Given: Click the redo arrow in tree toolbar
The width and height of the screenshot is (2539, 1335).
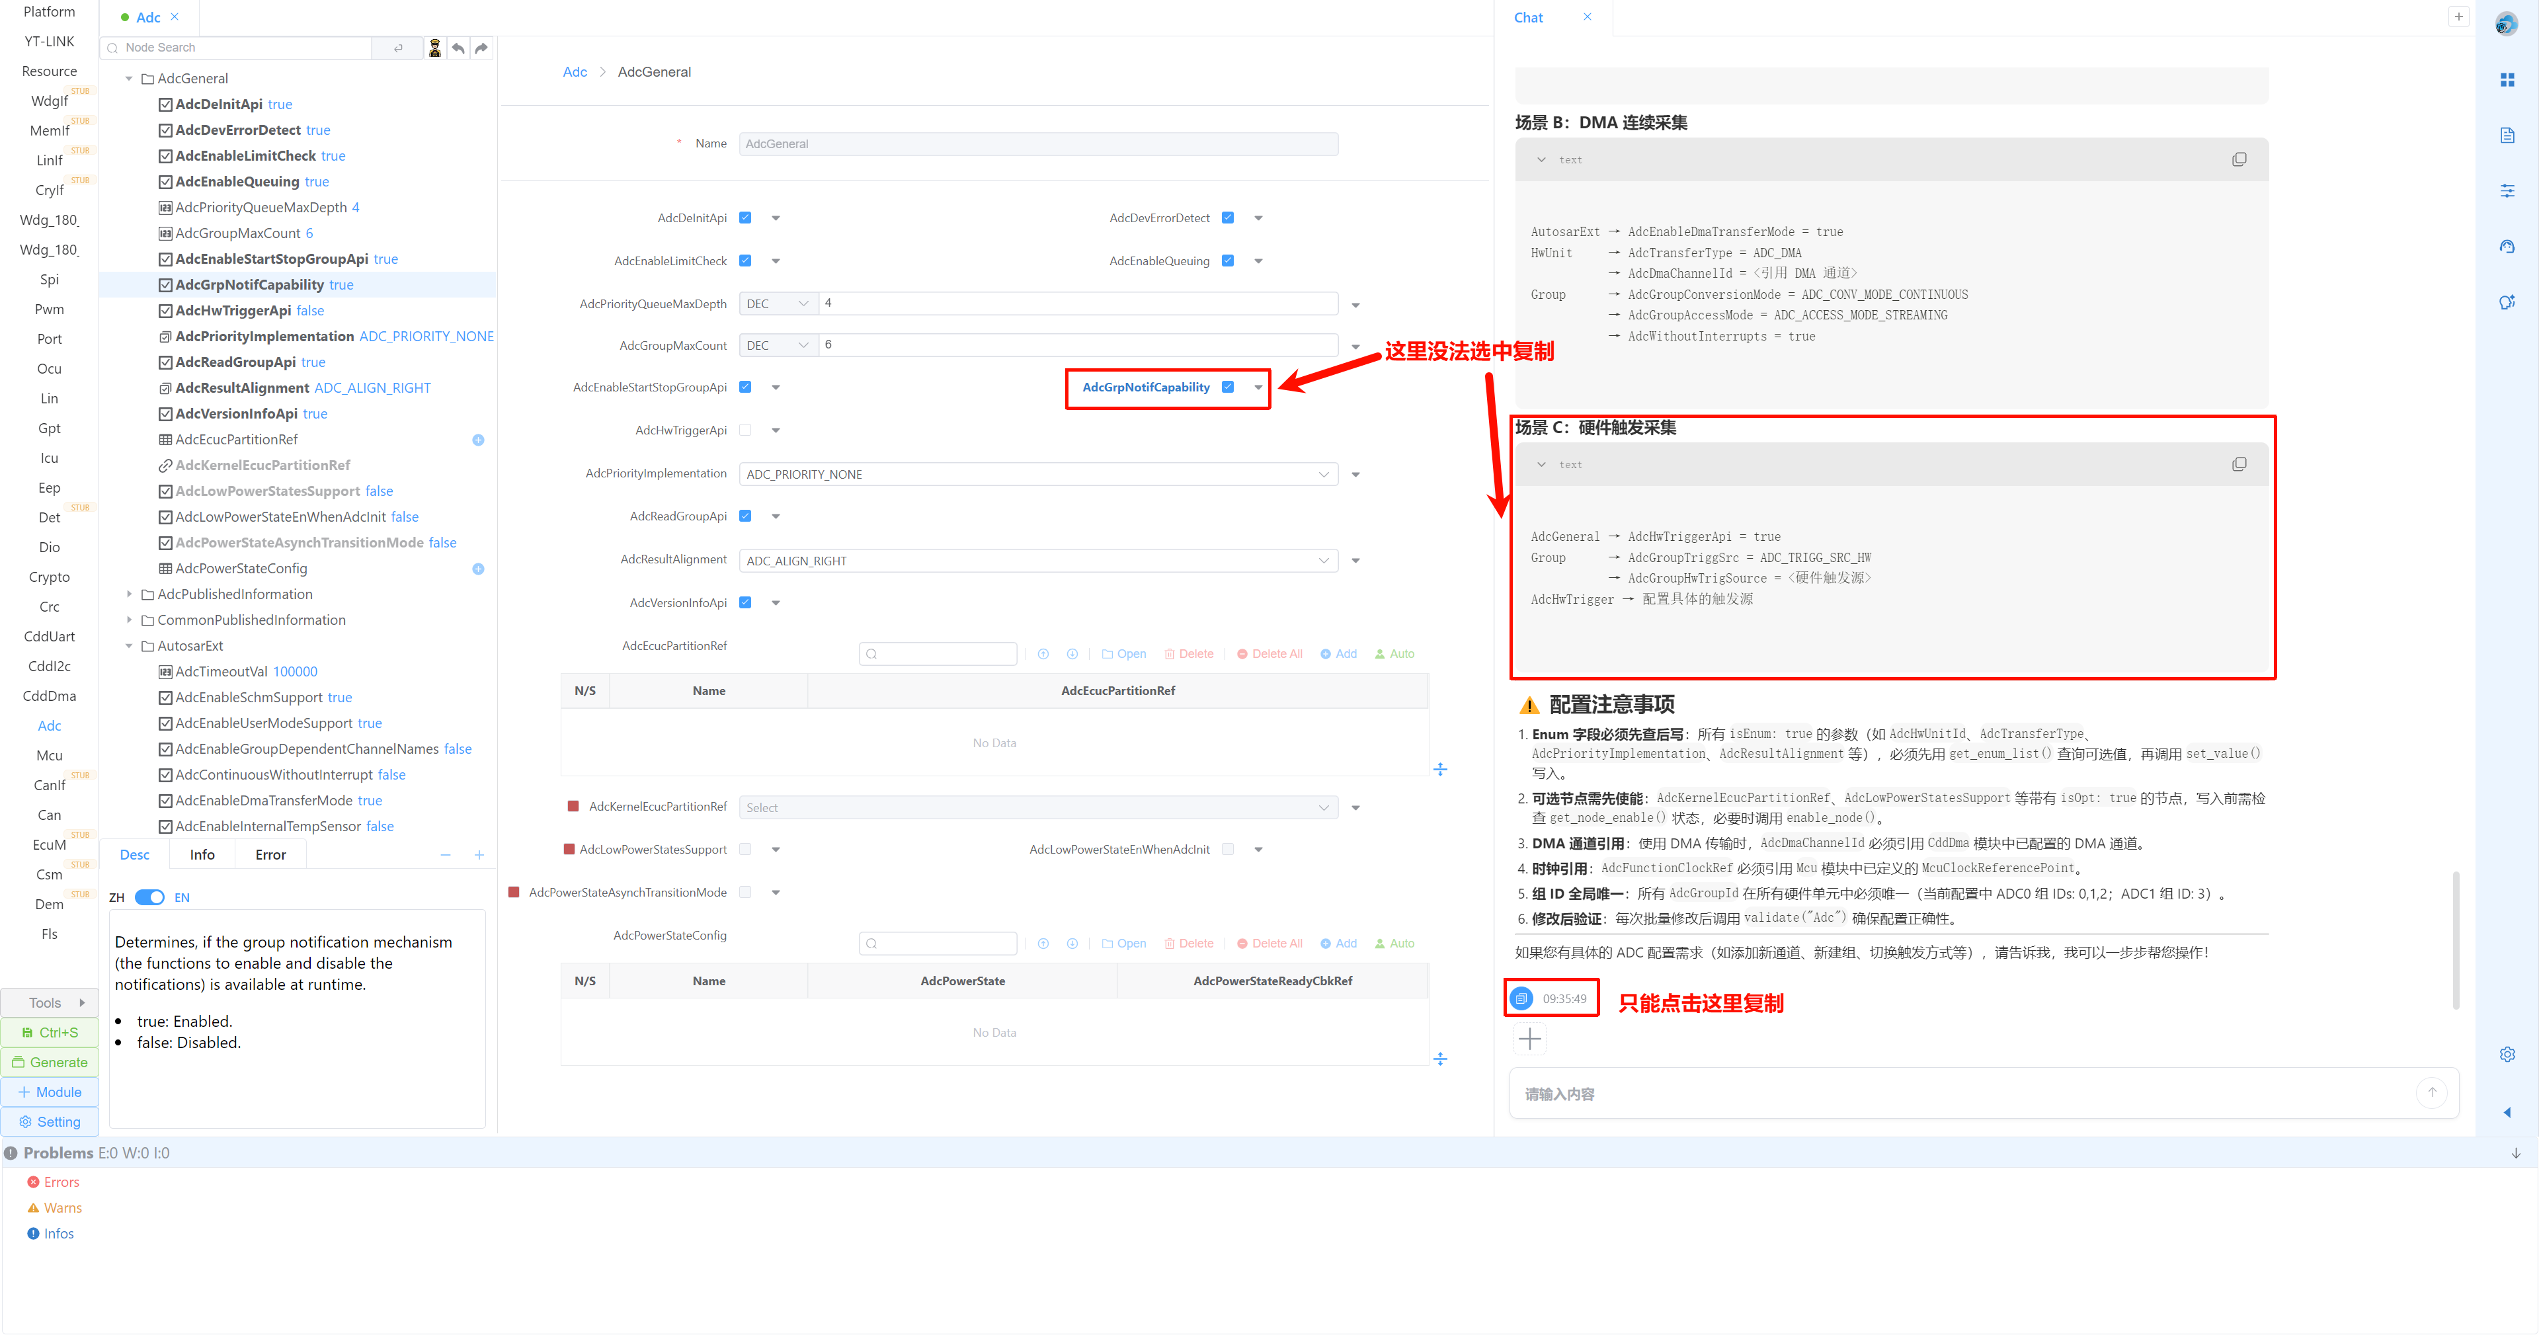Looking at the screenshot, I should [481, 48].
